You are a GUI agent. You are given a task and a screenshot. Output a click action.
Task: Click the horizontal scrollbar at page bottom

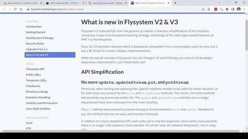pyautogui.click(x=121, y=131)
